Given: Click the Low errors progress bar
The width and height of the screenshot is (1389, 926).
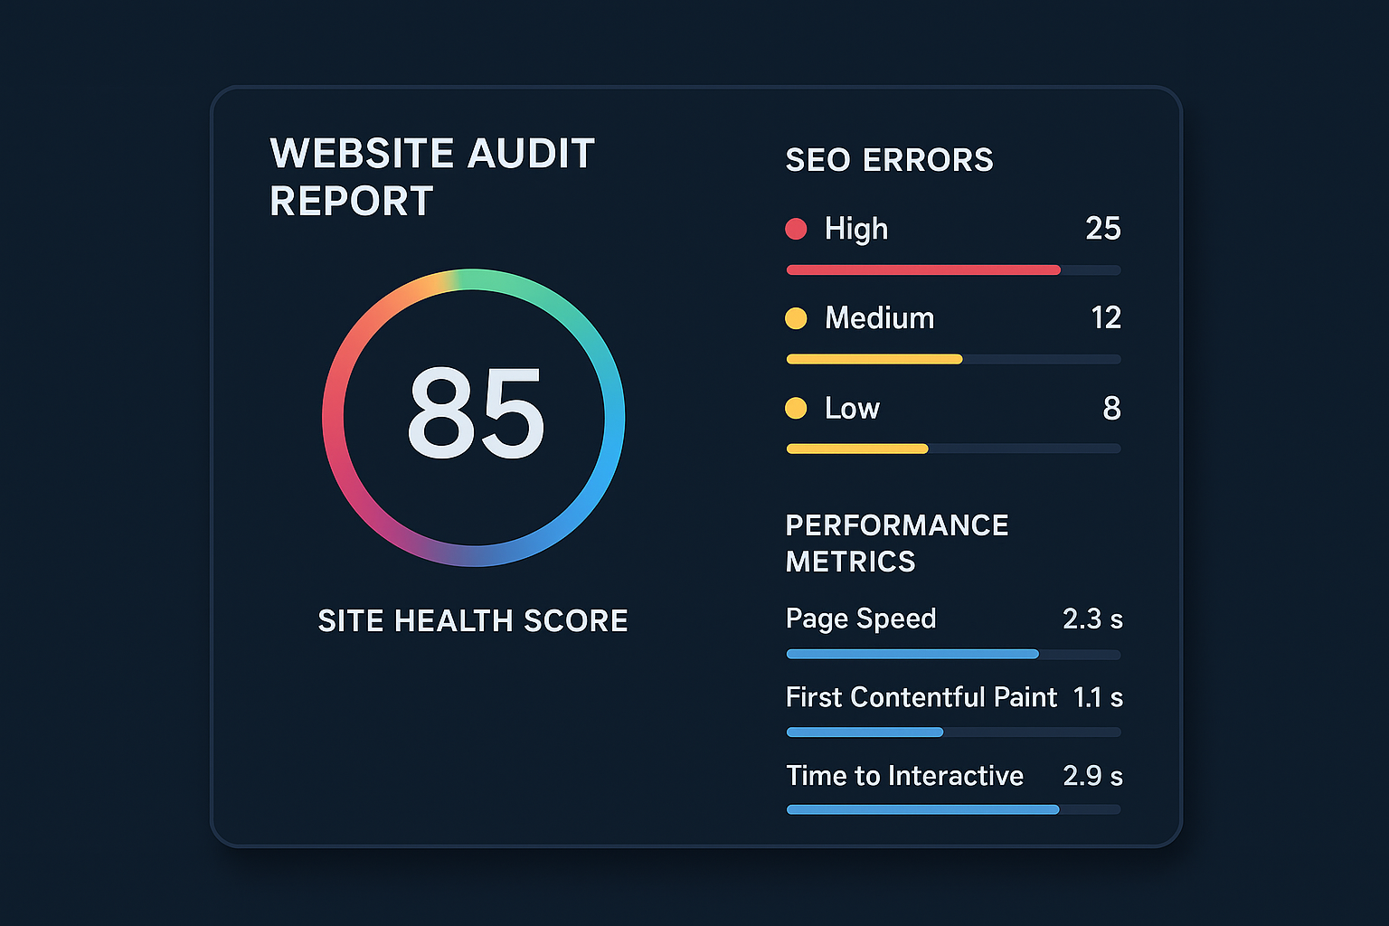Looking at the screenshot, I should (x=953, y=449).
